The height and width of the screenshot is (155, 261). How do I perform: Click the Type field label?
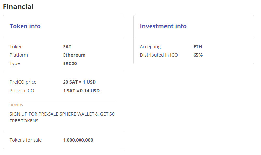(15, 63)
